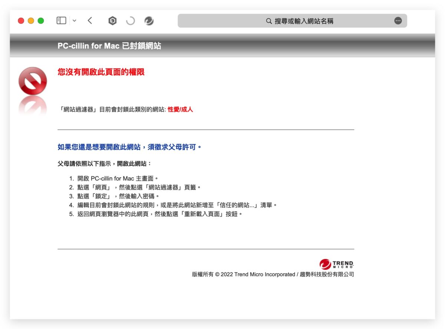The image size is (445, 329).
Task: Click the Trend Micro logo in footer
Action: click(336, 264)
